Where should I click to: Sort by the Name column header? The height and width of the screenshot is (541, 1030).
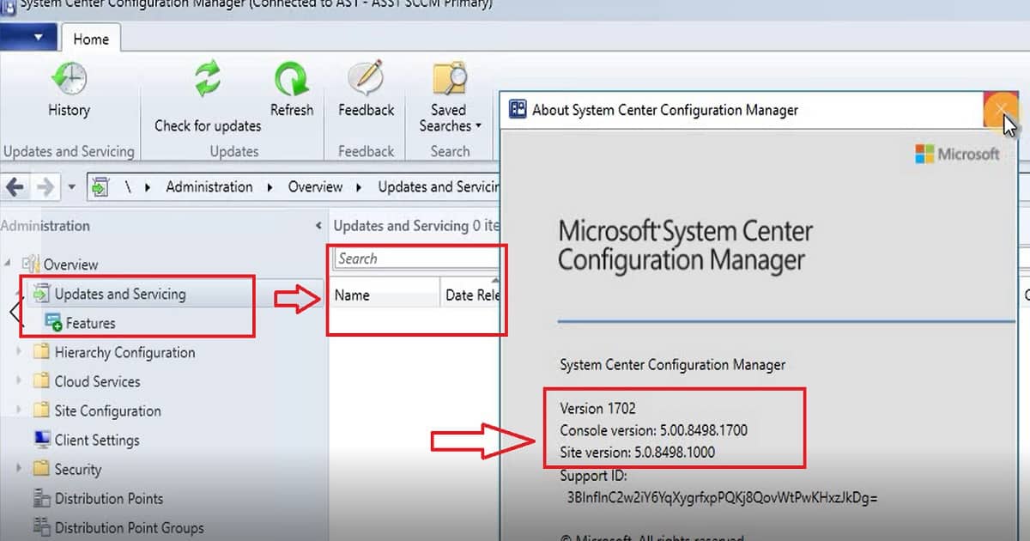pyautogui.click(x=386, y=295)
